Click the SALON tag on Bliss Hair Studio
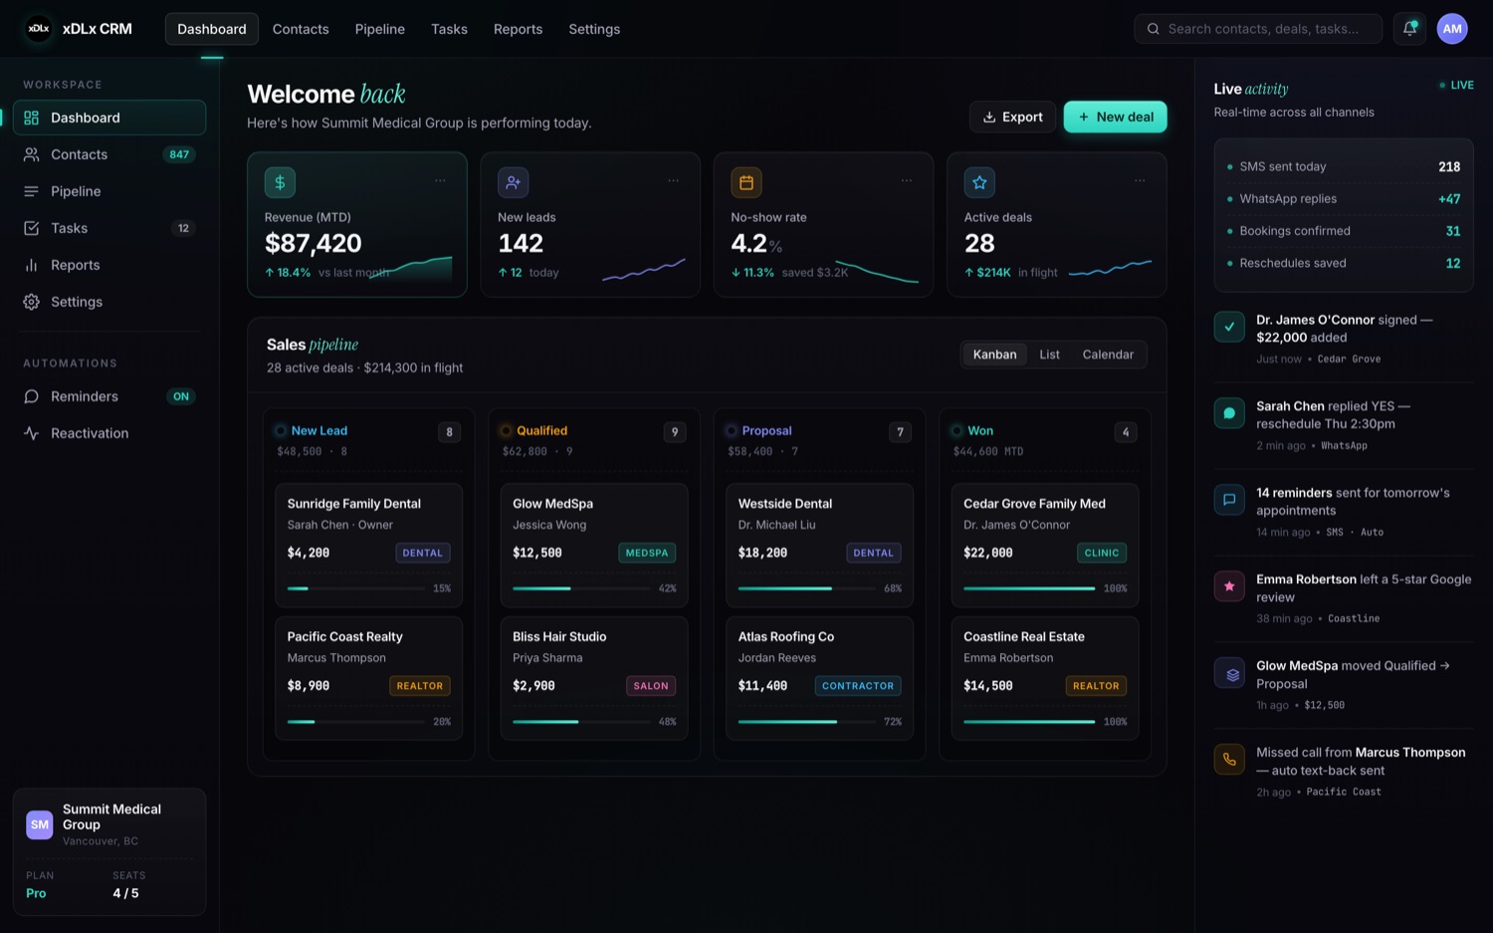The image size is (1493, 933). [x=651, y=686]
